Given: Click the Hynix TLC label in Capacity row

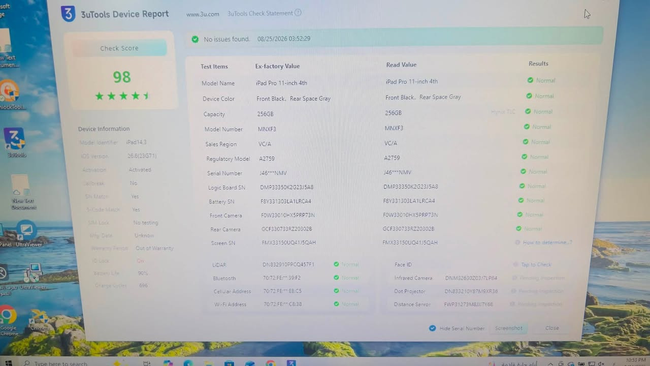Looking at the screenshot, I should click(503, 112).
